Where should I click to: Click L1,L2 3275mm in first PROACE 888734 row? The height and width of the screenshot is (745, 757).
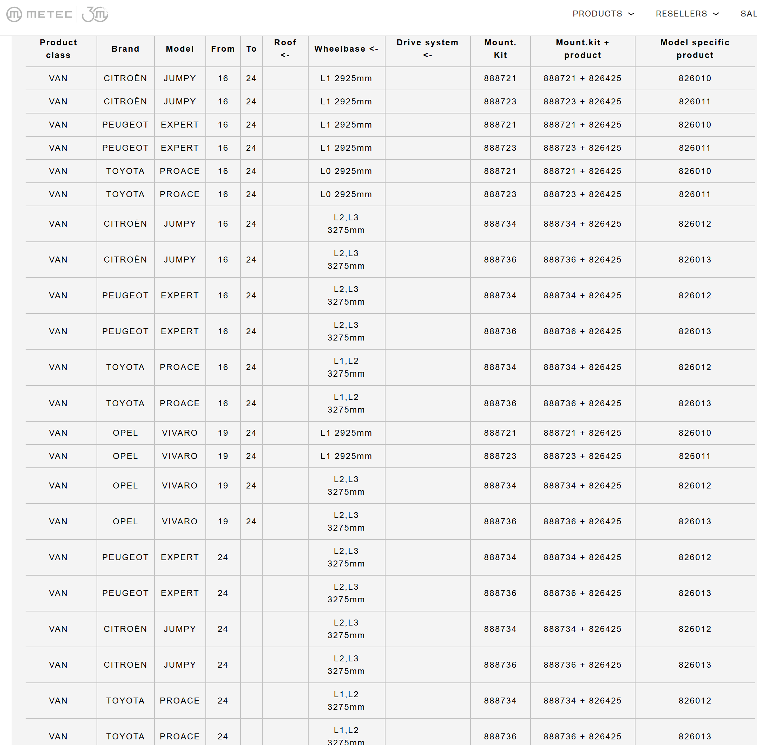point(346,367)
